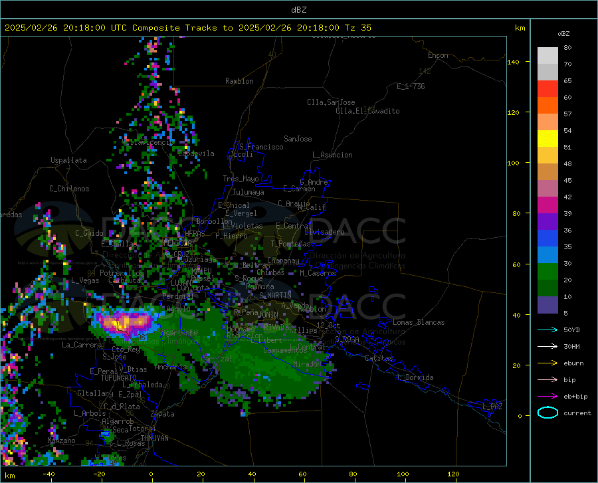Click the 'Clla.El_Cavadito' place label
Viewport: 598px width, 483px height.
point(367,111)
